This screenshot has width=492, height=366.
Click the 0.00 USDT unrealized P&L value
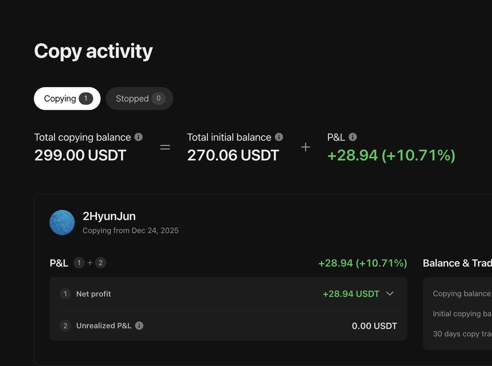pyautogui.click(x=375, y=326)
